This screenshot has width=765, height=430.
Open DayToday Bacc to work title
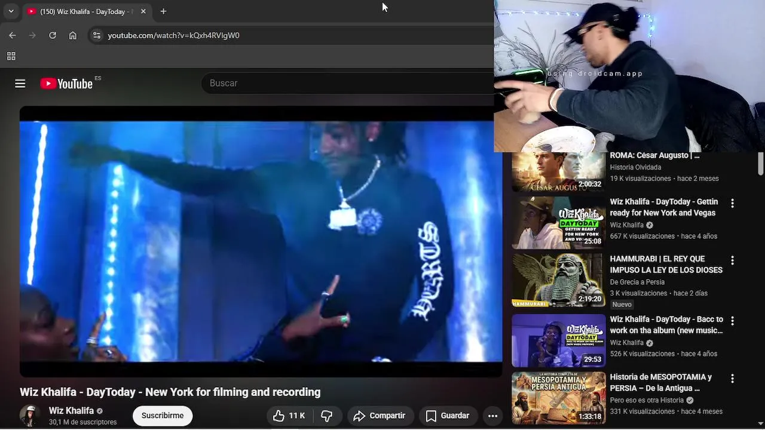pos(666,325)
